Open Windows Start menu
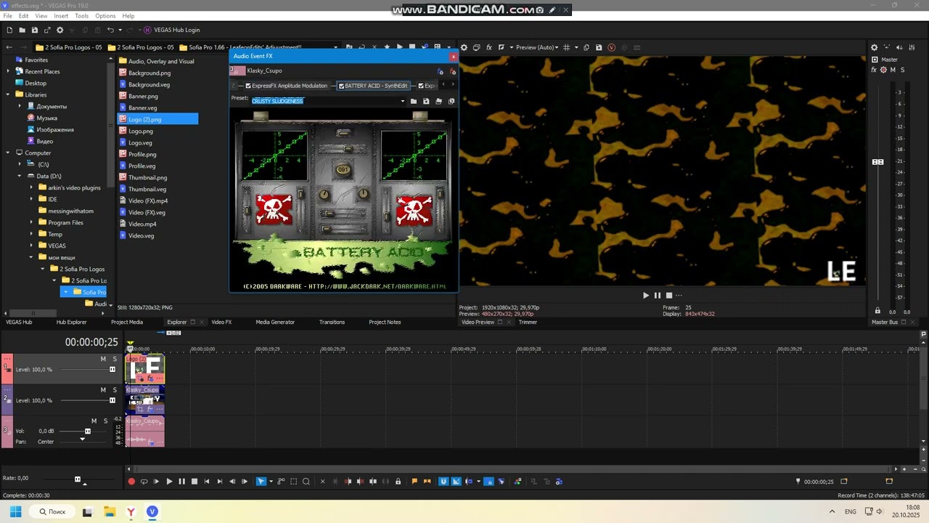 [x=15, y=511]
